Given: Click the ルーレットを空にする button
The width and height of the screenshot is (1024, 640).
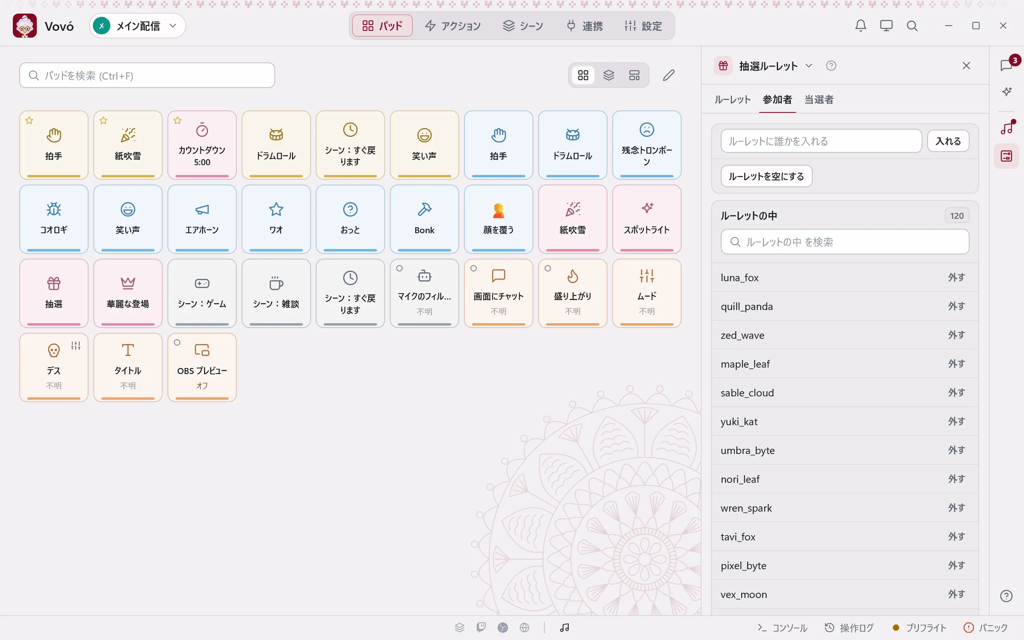Looking at the screenshot, I should pos(766,176).
